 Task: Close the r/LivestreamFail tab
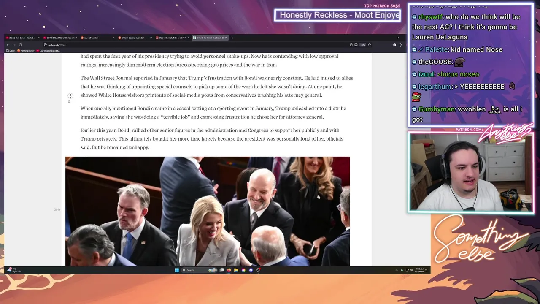(113, 38)
